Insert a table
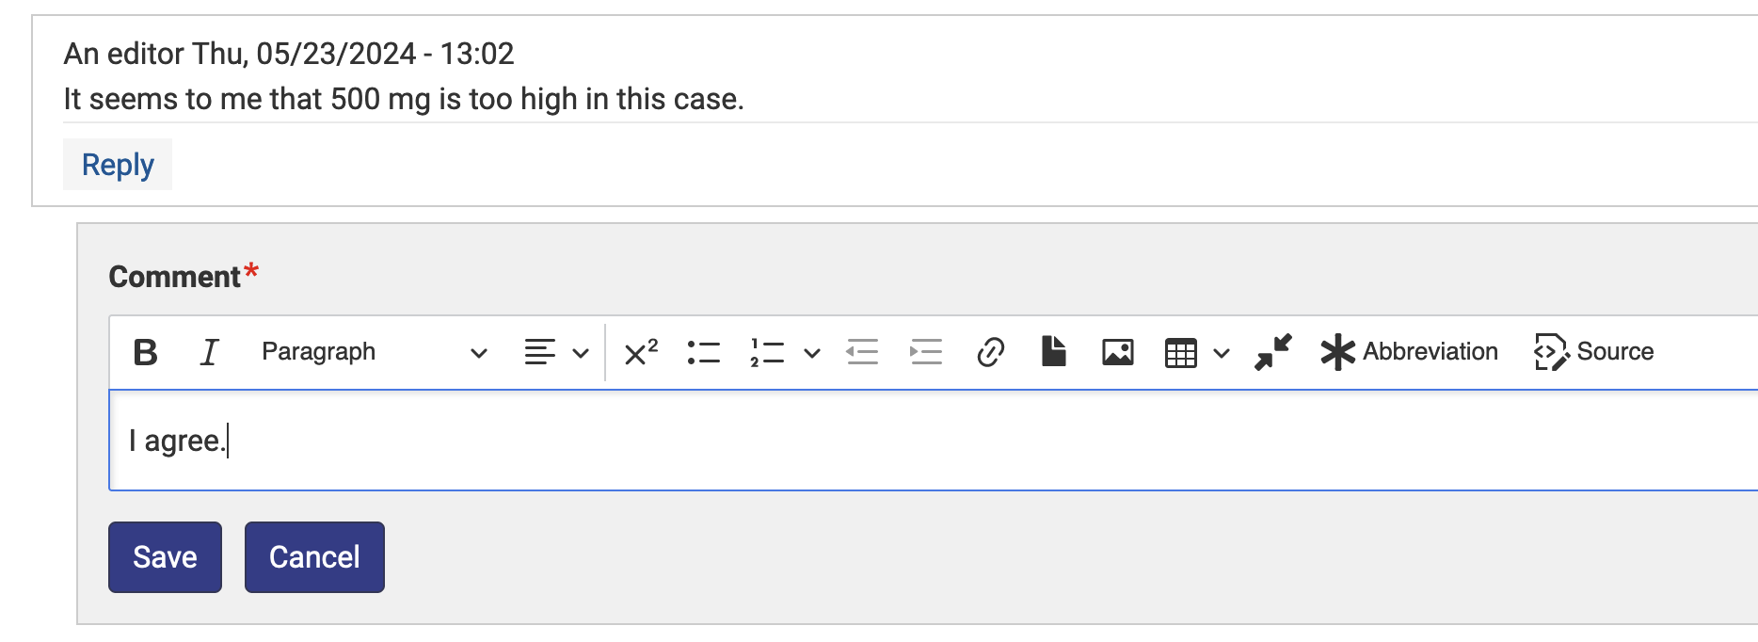Viewport: 1758px width, 642px height. pyautogui.click(x=1181, y=352)
